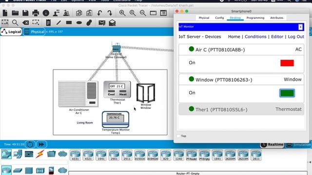Screen dimensions: 312x175
Task: Click the Temperature Monitor Temp1 device
Action: 116,119
